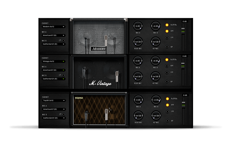This screenshot has height=149, width=230.
Task: Enable HPF on the Vintage cabinet
Action: (x=167, y=66)
